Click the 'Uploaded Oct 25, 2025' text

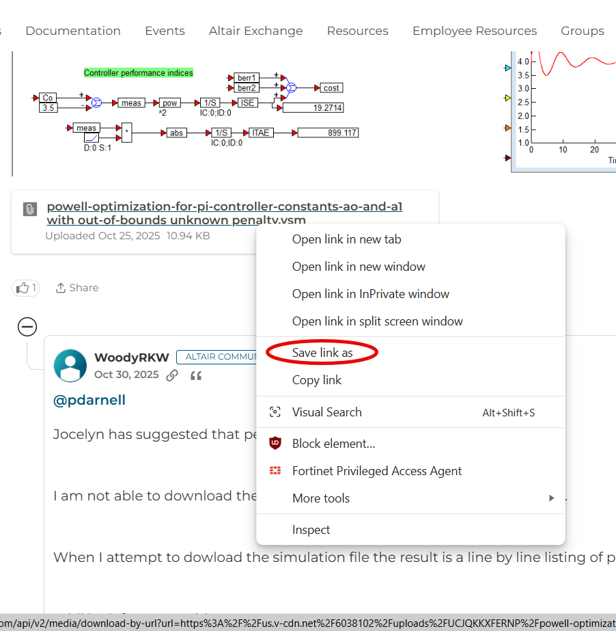[x=102, y=236]
